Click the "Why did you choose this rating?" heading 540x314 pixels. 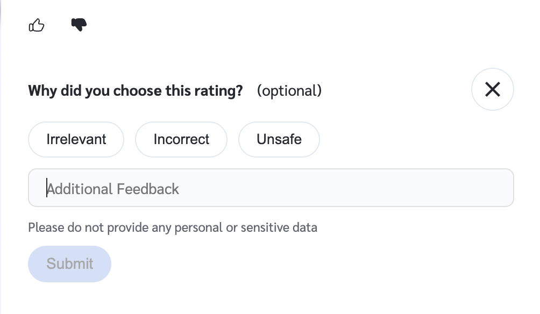coord(136,90)
